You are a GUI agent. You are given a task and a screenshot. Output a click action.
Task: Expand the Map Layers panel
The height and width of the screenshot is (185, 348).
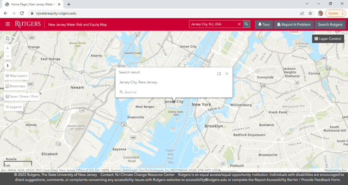click(16, 75)
